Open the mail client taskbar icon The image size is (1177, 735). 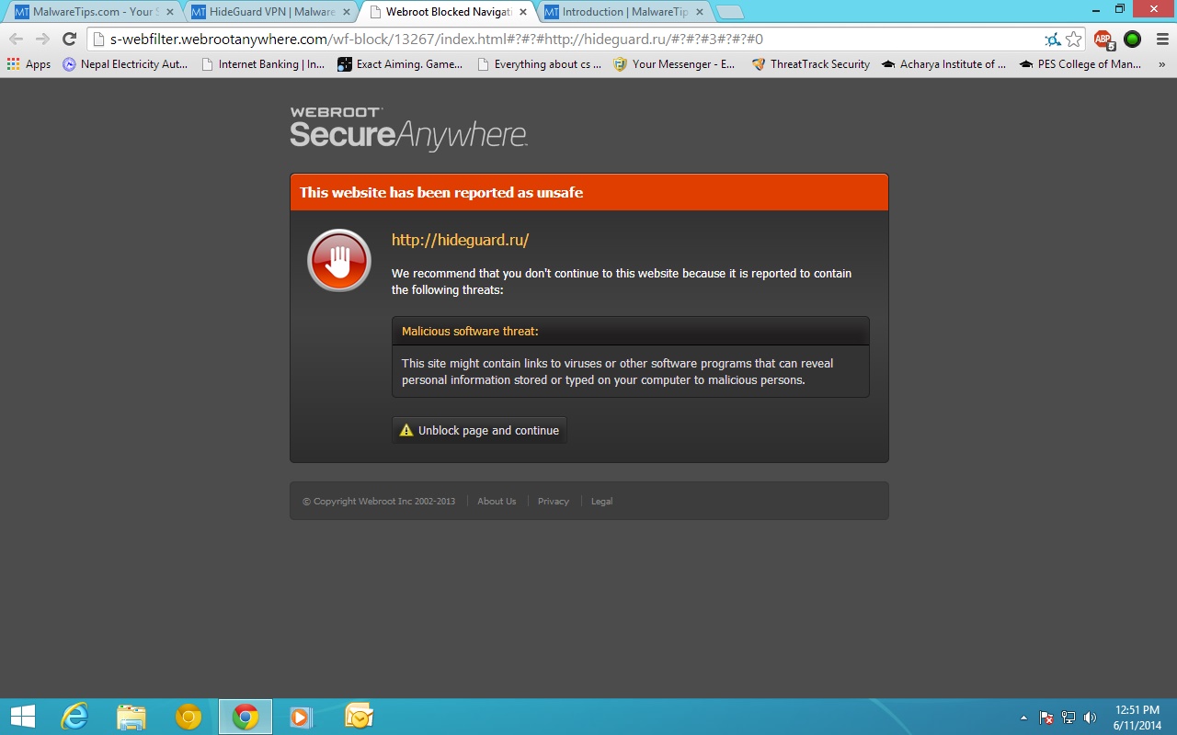(x=358, y=717)
